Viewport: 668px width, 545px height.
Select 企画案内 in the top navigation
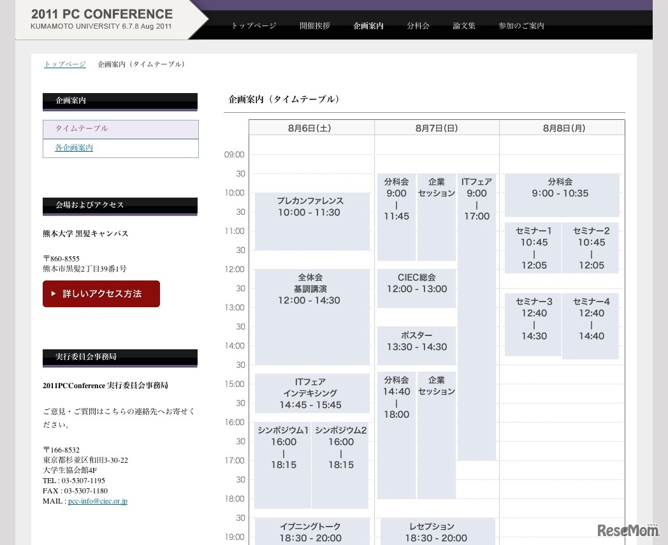[x=368, y=26]
